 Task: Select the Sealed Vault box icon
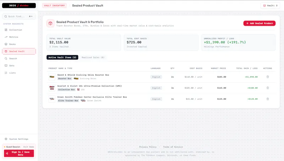point(6,51)
